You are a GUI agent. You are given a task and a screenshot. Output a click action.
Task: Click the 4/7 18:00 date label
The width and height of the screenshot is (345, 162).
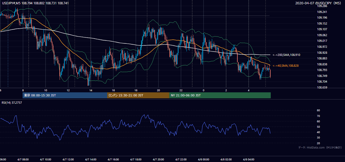pos(136,160)
